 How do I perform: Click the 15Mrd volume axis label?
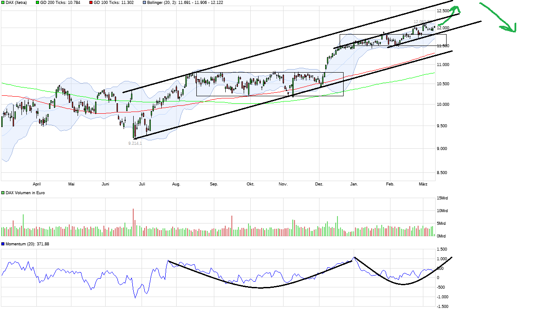(443, 198)
